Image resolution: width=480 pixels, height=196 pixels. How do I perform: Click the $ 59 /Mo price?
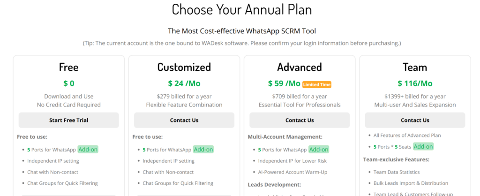click(x=284, y=83)
